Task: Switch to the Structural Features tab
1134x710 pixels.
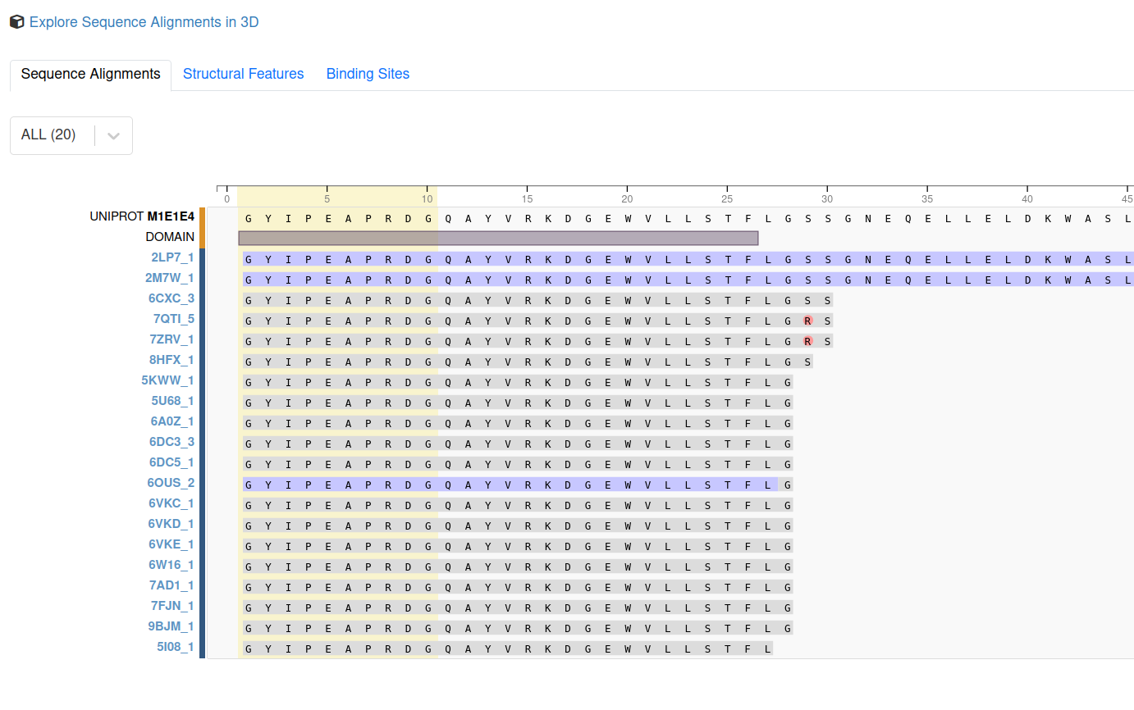Action: pyautogui.click(x=243, y=74)
